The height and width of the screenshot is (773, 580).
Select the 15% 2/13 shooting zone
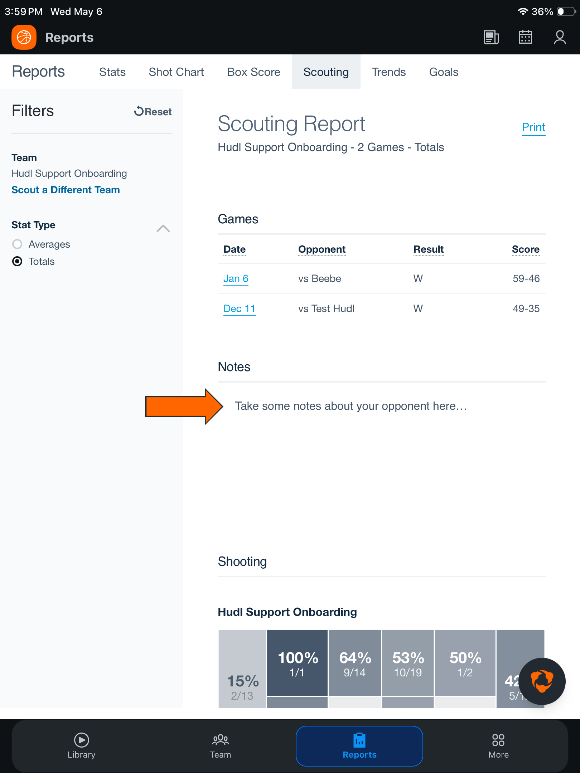(242, 669)
